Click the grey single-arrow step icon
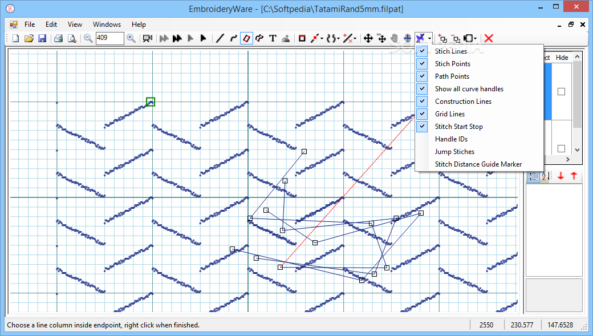 [190, 38]
